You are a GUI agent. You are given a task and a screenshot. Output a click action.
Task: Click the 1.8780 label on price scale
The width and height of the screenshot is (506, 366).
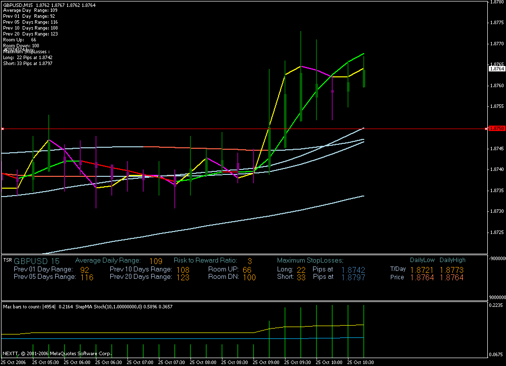click(497, 2)
